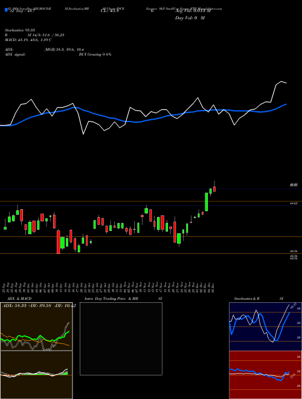This screenshot has width=302, height=399.
Task: Open the red RSI indicator panel
Action: click(265, 375)
